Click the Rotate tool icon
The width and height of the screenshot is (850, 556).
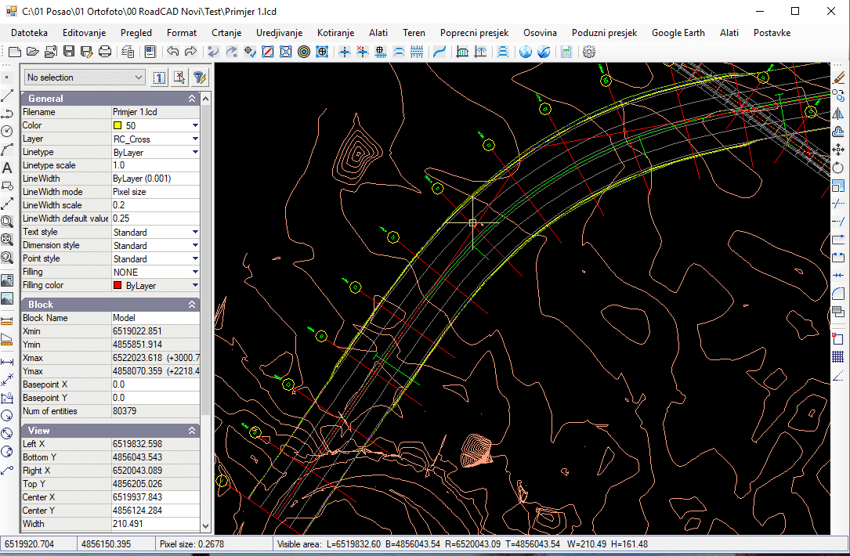[x=837, y=168]
